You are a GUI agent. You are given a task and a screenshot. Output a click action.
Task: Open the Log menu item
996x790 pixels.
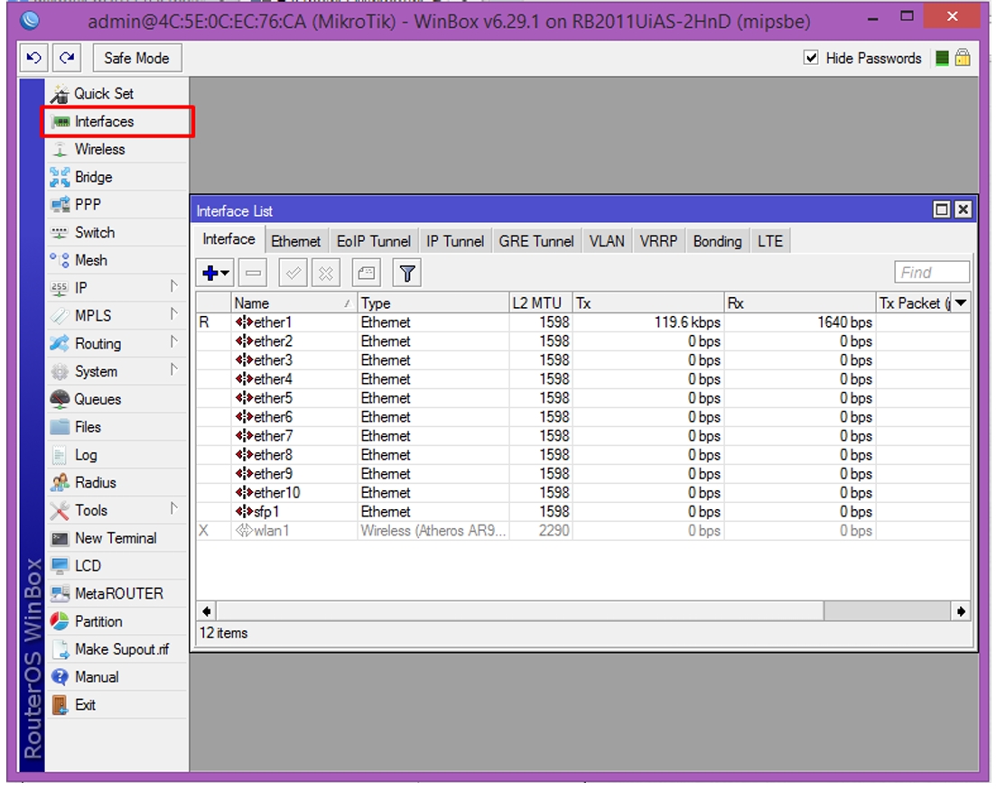[116, 455]
